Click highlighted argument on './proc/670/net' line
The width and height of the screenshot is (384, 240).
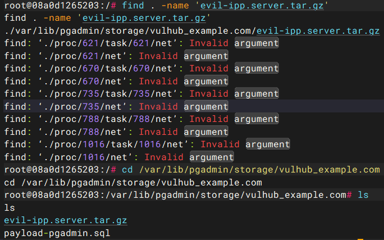(206, 81)
